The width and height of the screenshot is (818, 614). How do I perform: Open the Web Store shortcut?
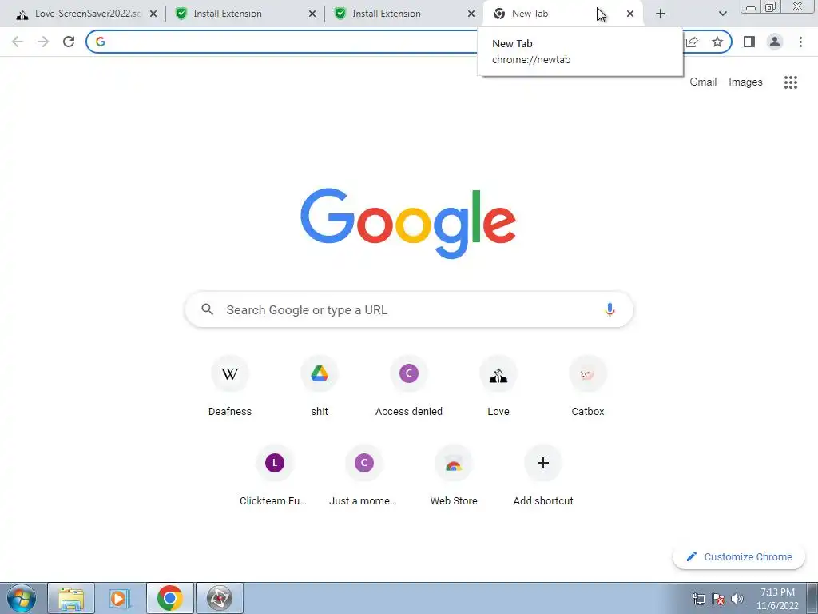(454, 476)
